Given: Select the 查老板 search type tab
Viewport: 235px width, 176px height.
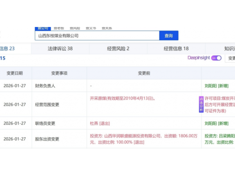Looking at the screenshot, I should click(59, 28).
